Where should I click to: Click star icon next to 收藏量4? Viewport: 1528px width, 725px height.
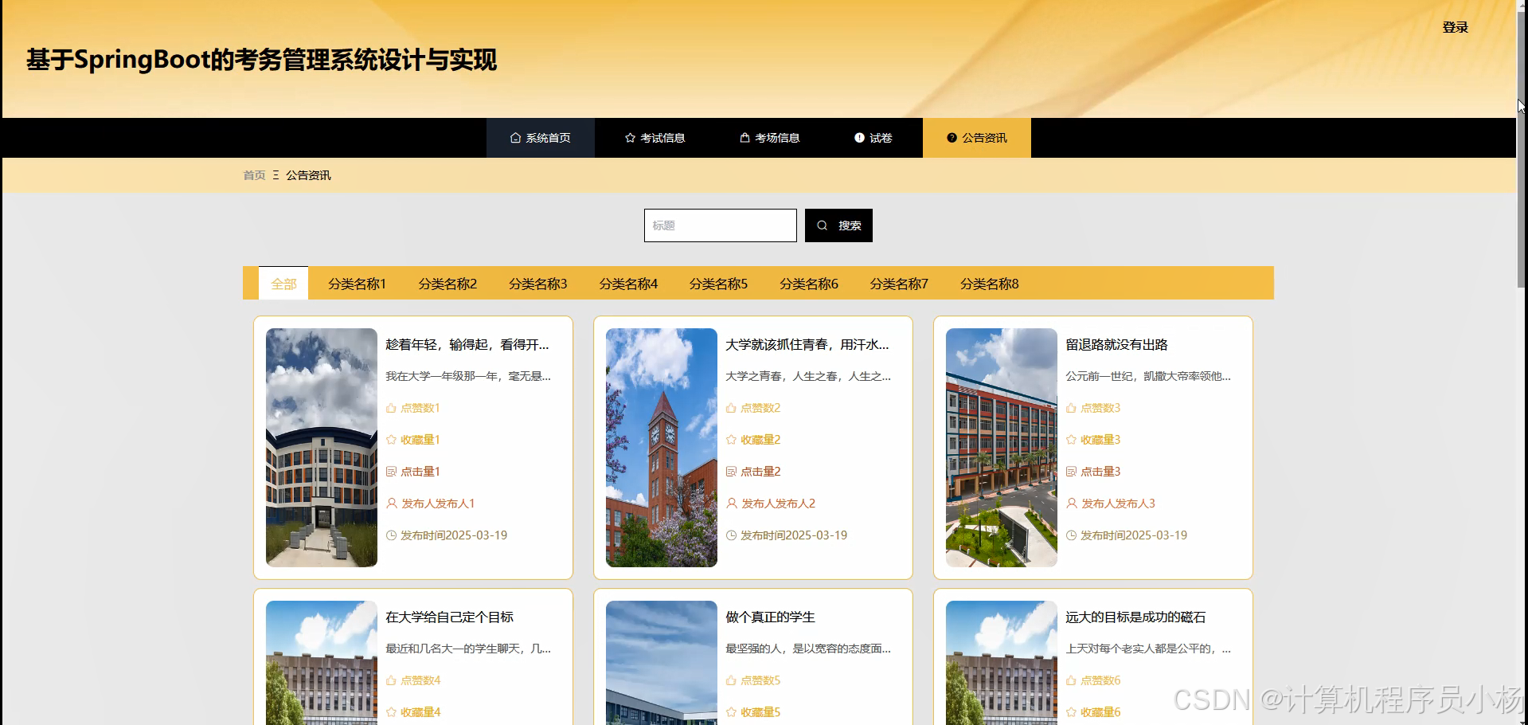coord(391,712)
